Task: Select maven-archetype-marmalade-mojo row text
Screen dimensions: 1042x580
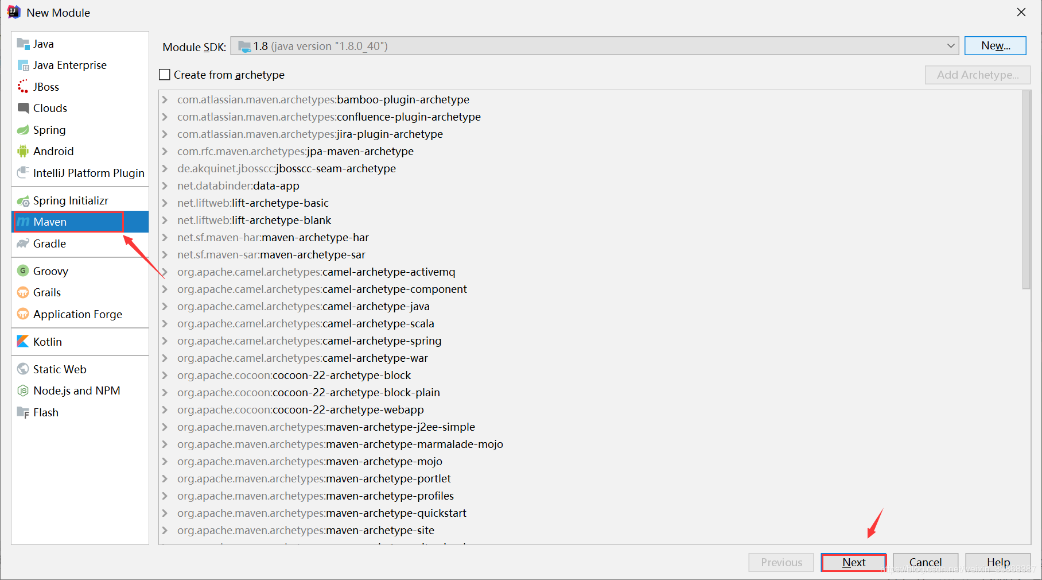Action: tap(340, 444)
